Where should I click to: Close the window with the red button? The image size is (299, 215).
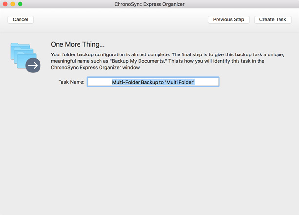click(5, 4)
